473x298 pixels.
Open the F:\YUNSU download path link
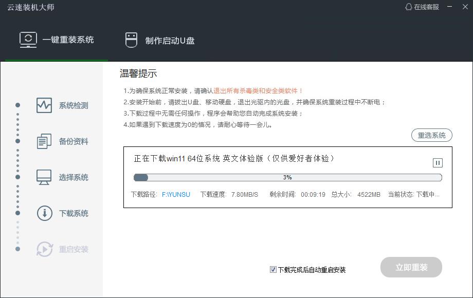(176, 195)
